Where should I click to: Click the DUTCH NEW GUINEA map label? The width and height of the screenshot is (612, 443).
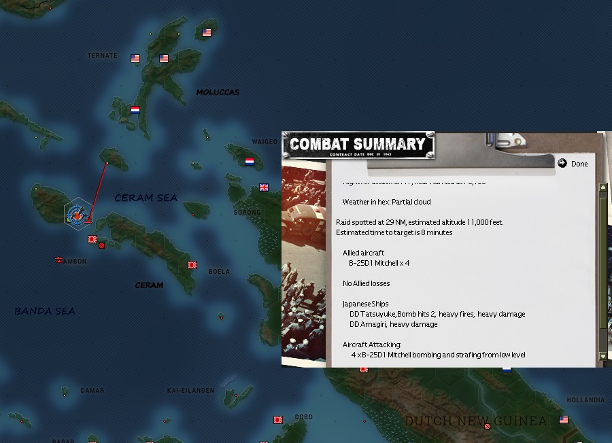click(476, 421)
